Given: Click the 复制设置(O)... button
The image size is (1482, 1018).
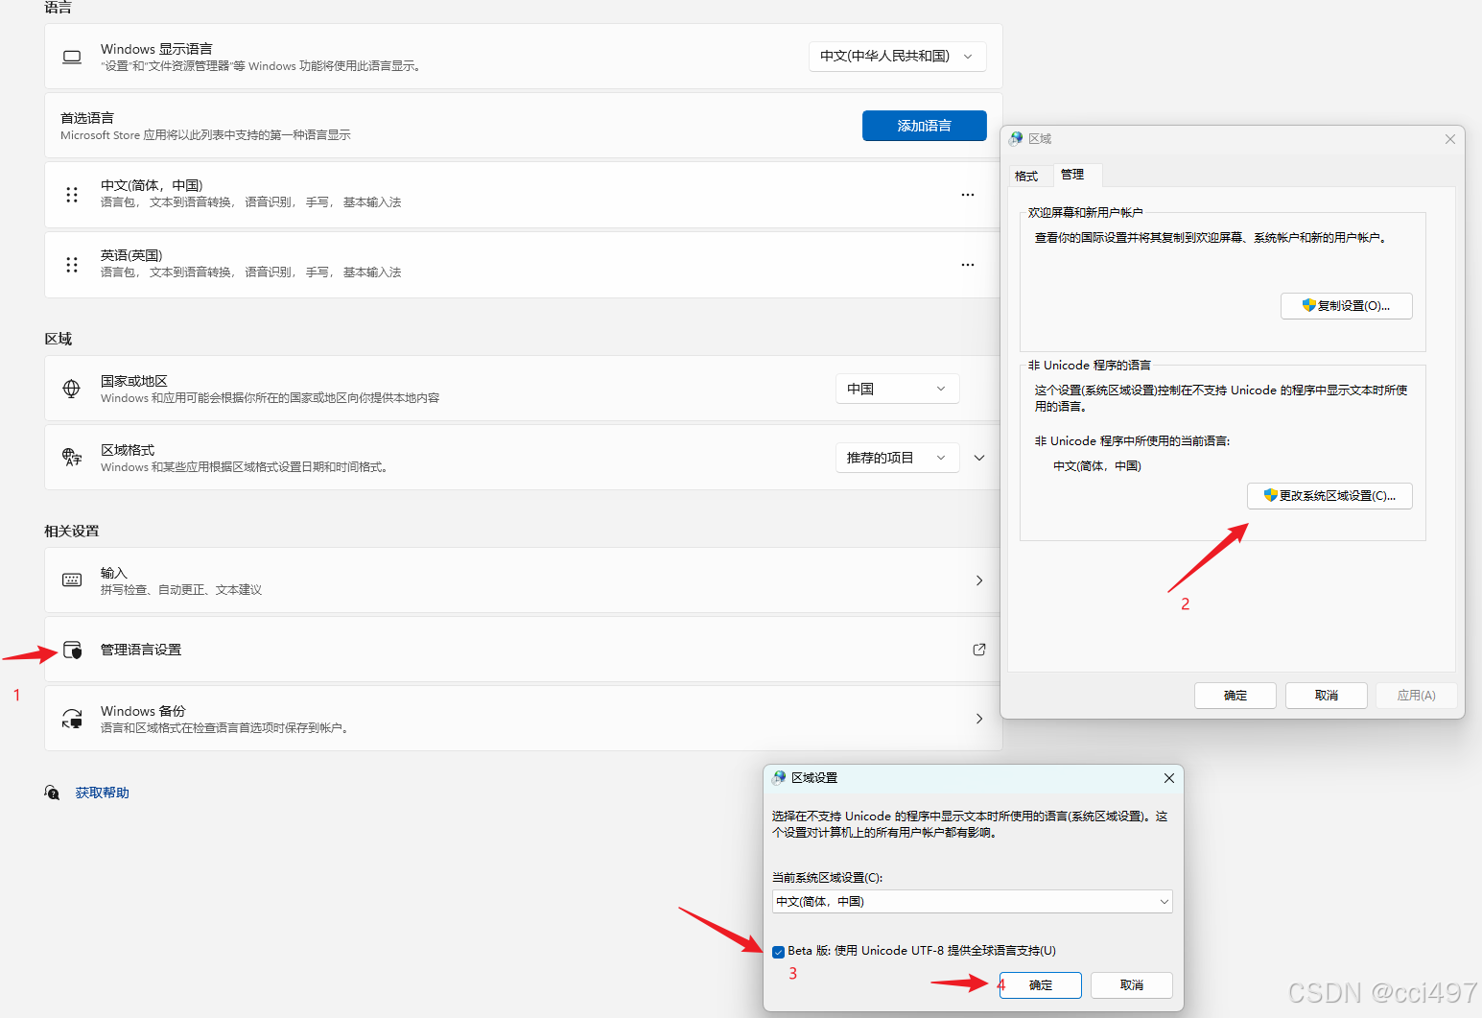Looking at the screenshot, I should pos(1347,306).
